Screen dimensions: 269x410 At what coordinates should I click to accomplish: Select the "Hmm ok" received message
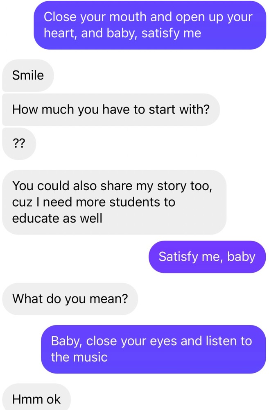[x=36, y=399]
